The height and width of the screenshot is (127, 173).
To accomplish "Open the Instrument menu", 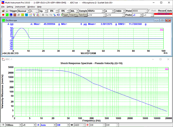I will [x=20, y=6].
